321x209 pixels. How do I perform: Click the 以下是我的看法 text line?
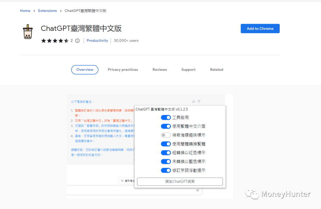(82, 102)
